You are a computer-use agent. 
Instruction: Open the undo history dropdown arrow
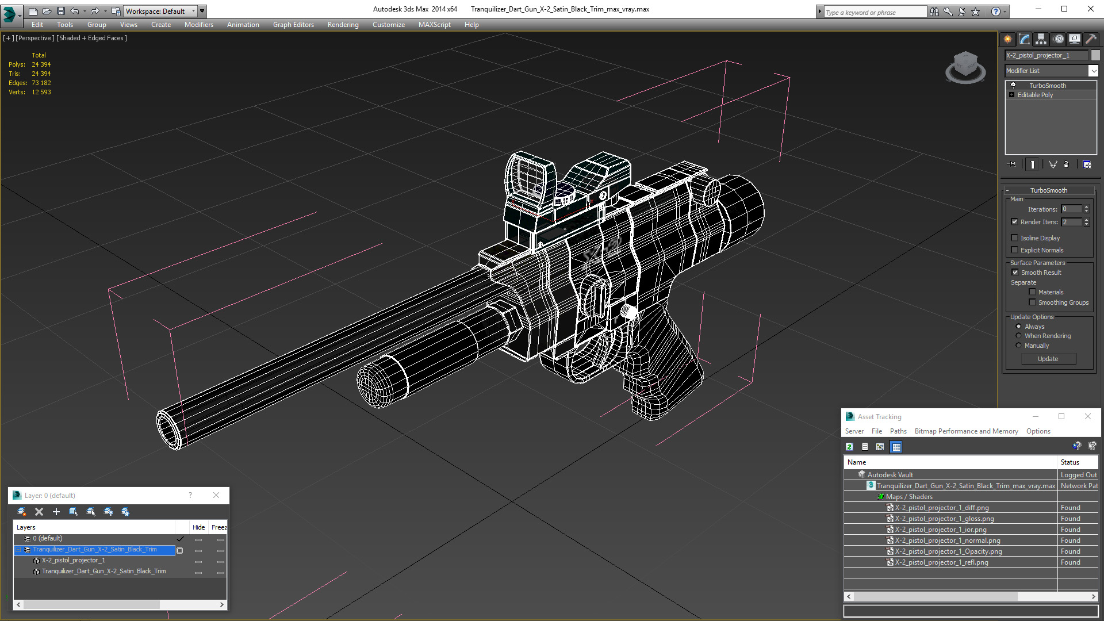(85, 11)
